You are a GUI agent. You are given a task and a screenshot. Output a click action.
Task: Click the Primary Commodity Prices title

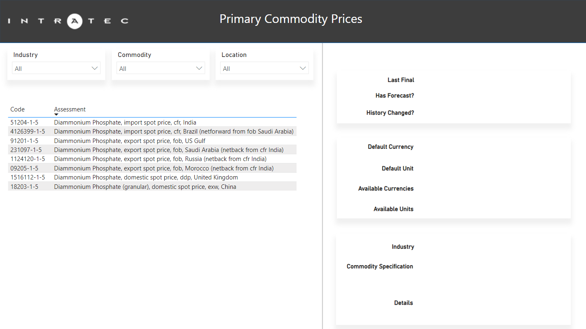pyautogui.click(x=291, y=19)
